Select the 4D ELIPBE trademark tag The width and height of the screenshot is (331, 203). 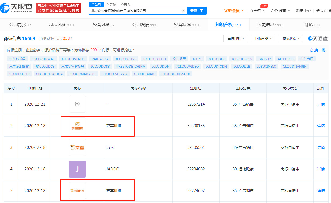286,59
